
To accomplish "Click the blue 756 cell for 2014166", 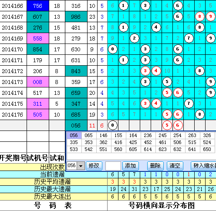I will (38, 6).
